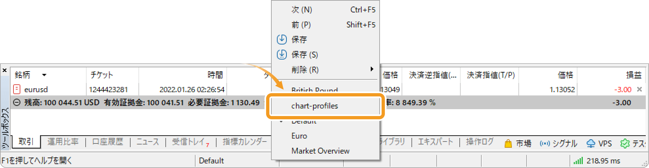
Task: Click 保存 save profile icon entry
Action: [282, 40]
